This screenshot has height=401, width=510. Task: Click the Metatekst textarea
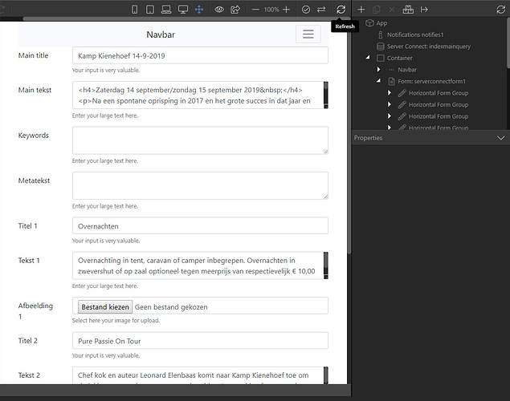(x=200, y=186)
